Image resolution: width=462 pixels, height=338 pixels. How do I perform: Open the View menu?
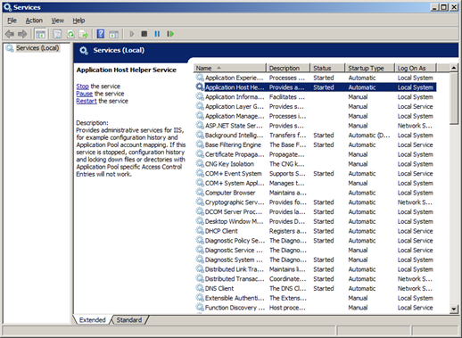(x=57, y=21)
